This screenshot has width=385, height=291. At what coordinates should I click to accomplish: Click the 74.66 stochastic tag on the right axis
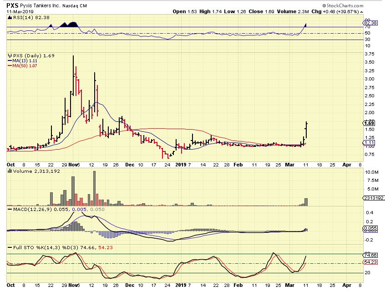(370, 256)
